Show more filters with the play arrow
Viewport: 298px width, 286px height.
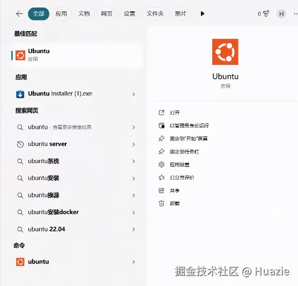[x=203, y=14]
